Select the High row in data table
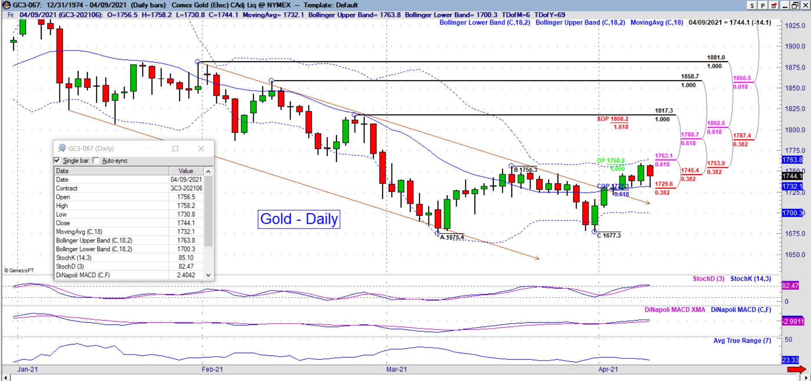Viewport: 811px width, 381px height. (129, 205)
